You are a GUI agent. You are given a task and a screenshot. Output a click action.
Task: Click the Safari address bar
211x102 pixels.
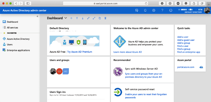[x=105, y=3]
